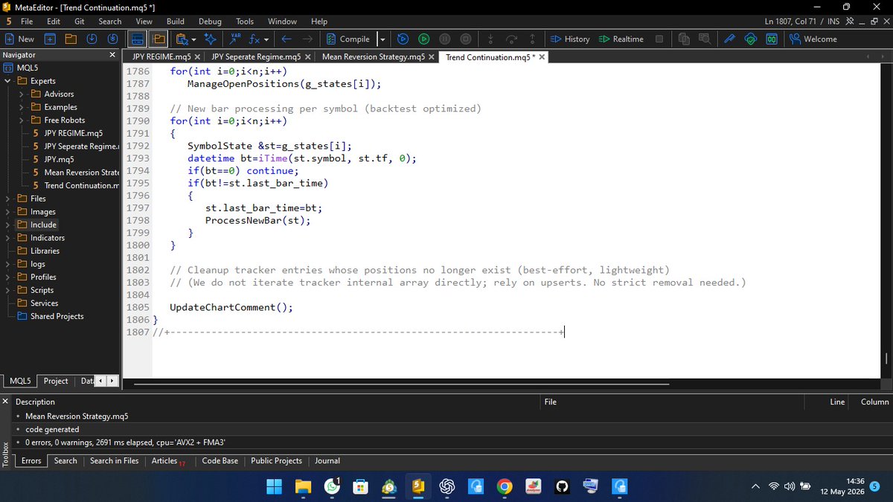
Task: Click the open folder icon in toolbar
Action: (x=71, y=39)
